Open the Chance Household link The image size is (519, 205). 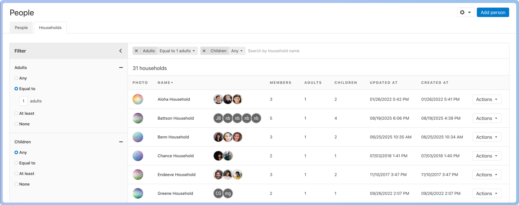pyautogui.click(x=175, y=156)
